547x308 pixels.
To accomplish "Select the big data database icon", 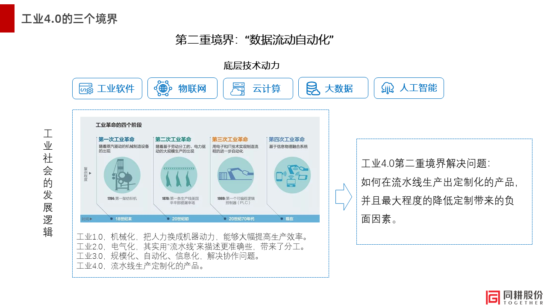I will pyautogui.click(x=313, y=89).
